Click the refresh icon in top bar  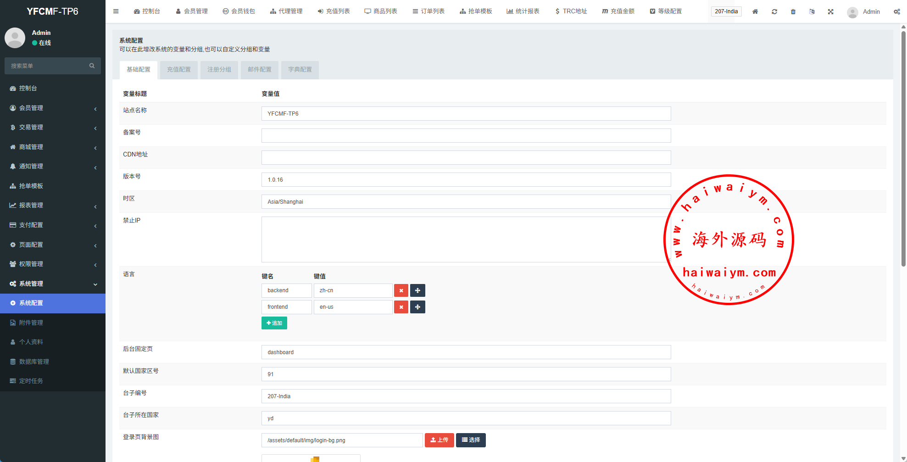click(774, 11)
